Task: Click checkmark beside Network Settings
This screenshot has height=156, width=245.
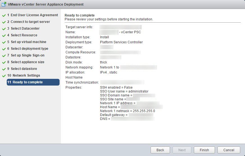Action: pos(4,76)
